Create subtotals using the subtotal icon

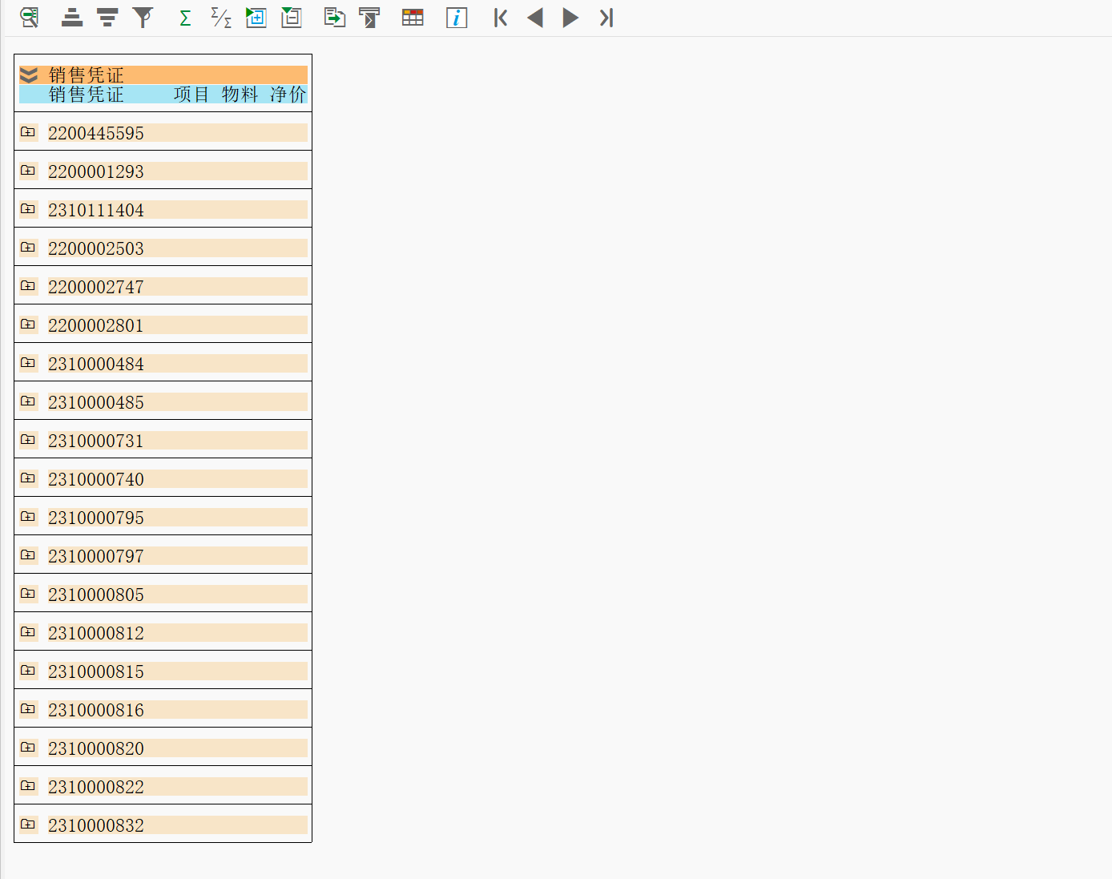tap(220, 17)
